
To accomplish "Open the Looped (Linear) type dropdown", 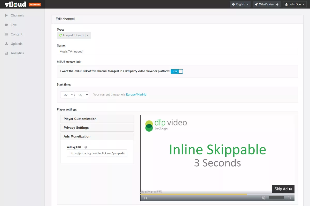I will [74, 35].
